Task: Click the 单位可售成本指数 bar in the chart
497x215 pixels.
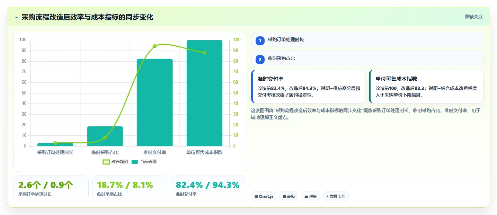Action: tap(204, 93)
